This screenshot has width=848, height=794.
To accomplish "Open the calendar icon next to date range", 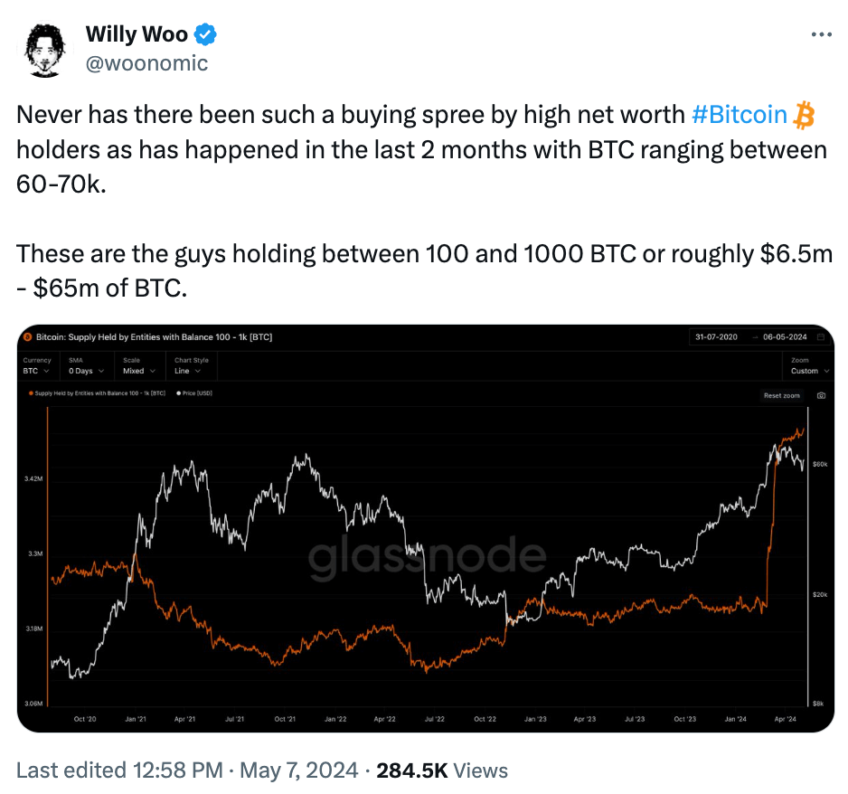I will (x=819, y=336).
